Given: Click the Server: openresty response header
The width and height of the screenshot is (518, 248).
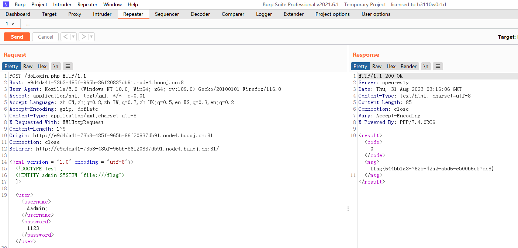Looking at the screenshot, I should click(x=383, y=82).
